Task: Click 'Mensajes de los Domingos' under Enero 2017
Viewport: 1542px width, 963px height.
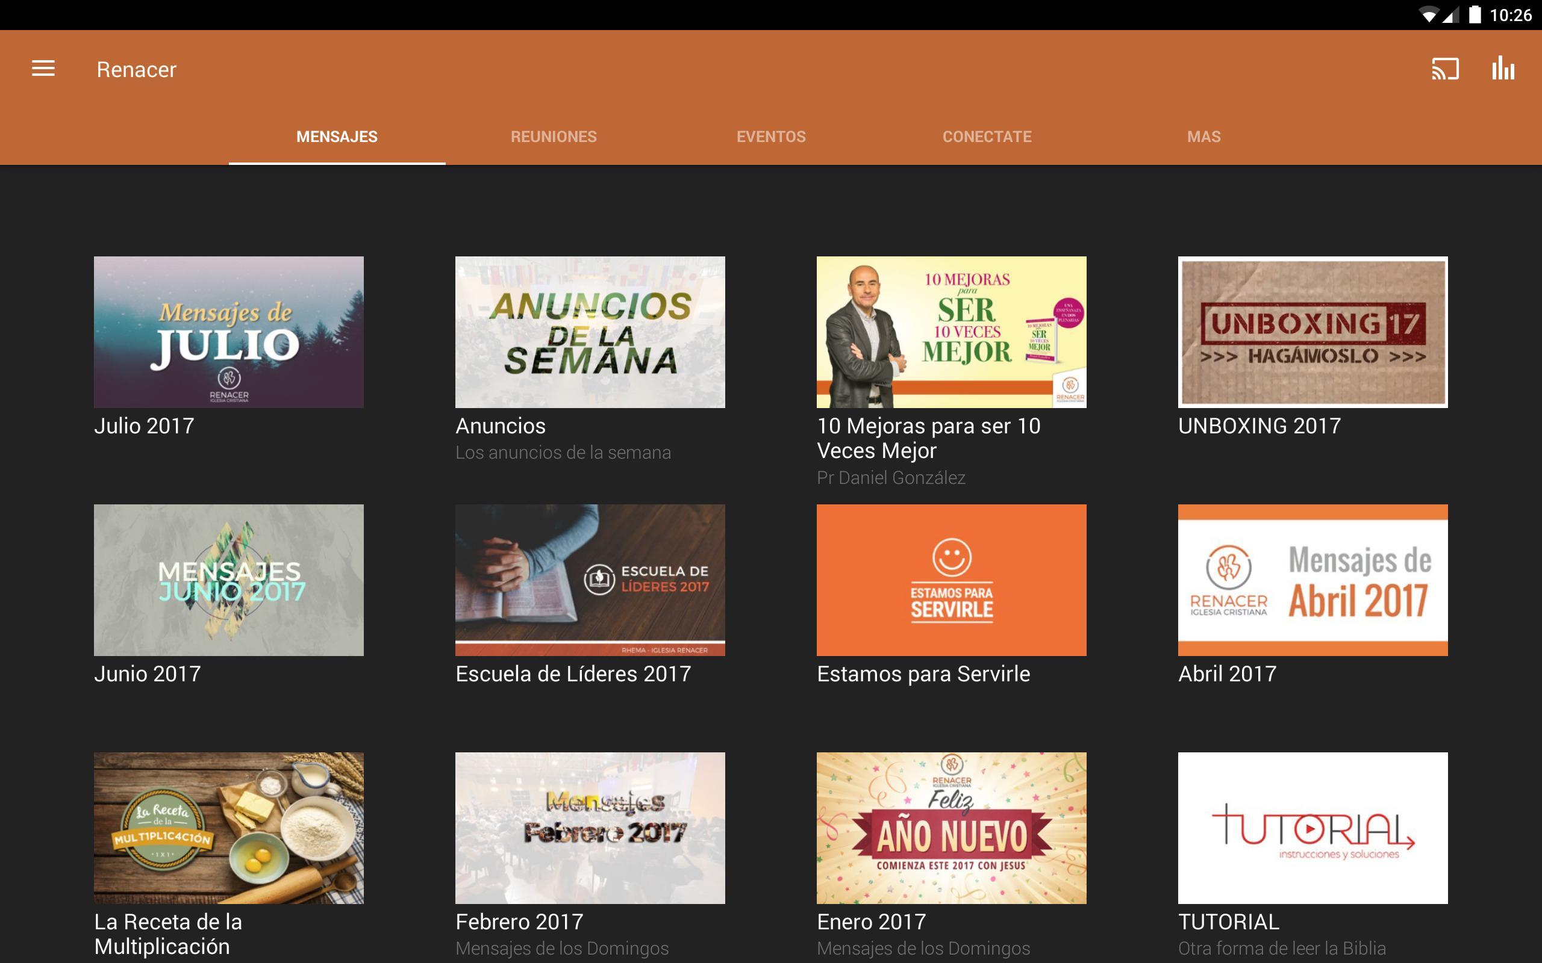Action: click(923, 949)
